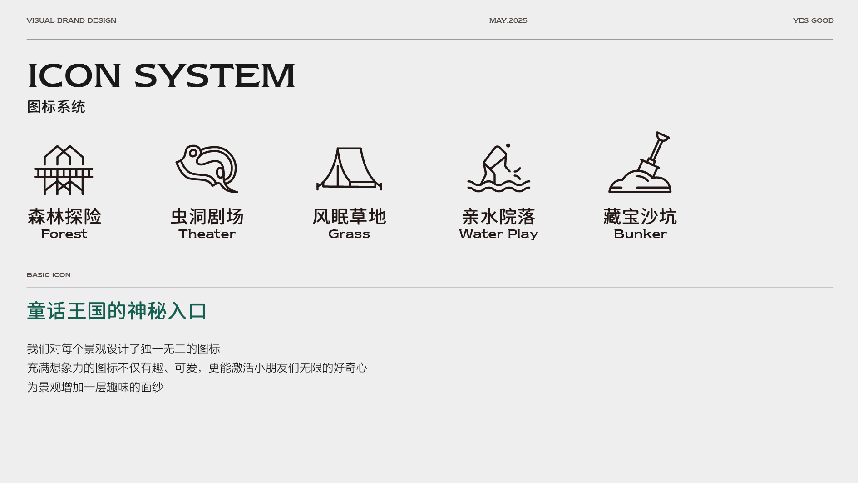Select the 'Bunker' caption text

pyautogui.click(x=640, y=234)
